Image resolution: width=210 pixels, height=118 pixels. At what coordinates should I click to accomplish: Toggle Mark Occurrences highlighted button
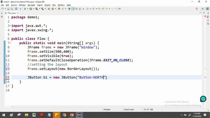pos(73,9)
